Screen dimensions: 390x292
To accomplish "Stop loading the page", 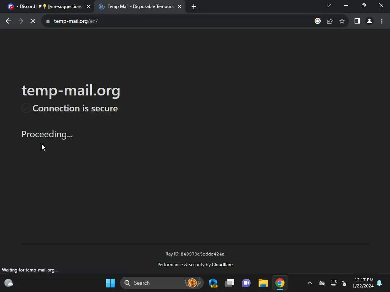I will point(33,21).
